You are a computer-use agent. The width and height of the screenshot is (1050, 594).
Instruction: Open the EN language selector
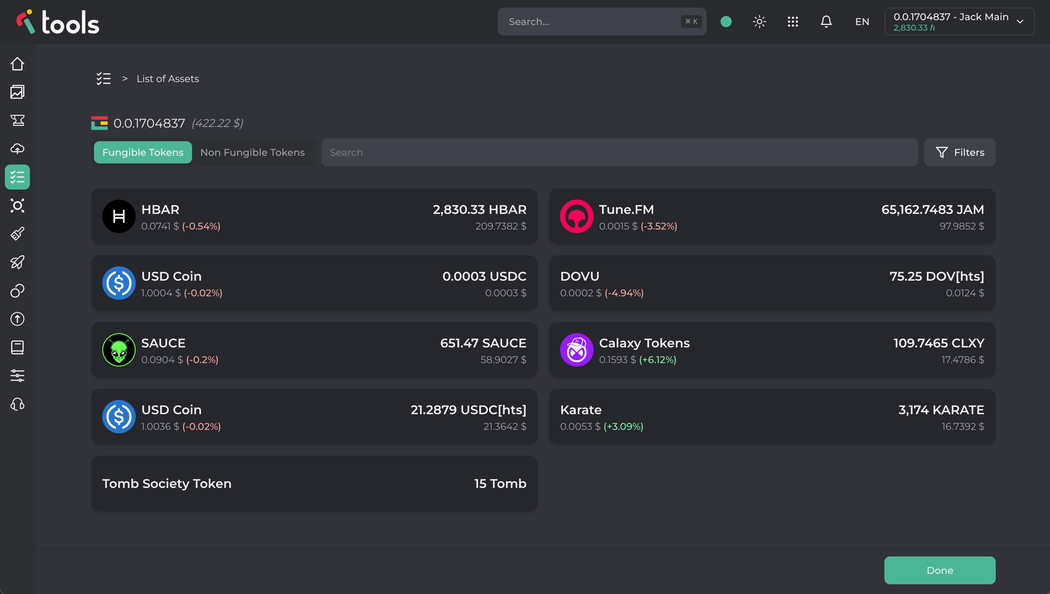pos(862,21)
